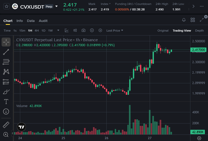The height and width of the screenshot is (141, 208).
Task: Open the emoji icons tool
Action: 6,111
